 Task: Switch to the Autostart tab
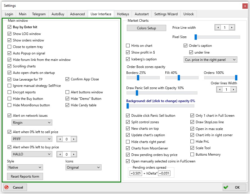coord(141,14)
